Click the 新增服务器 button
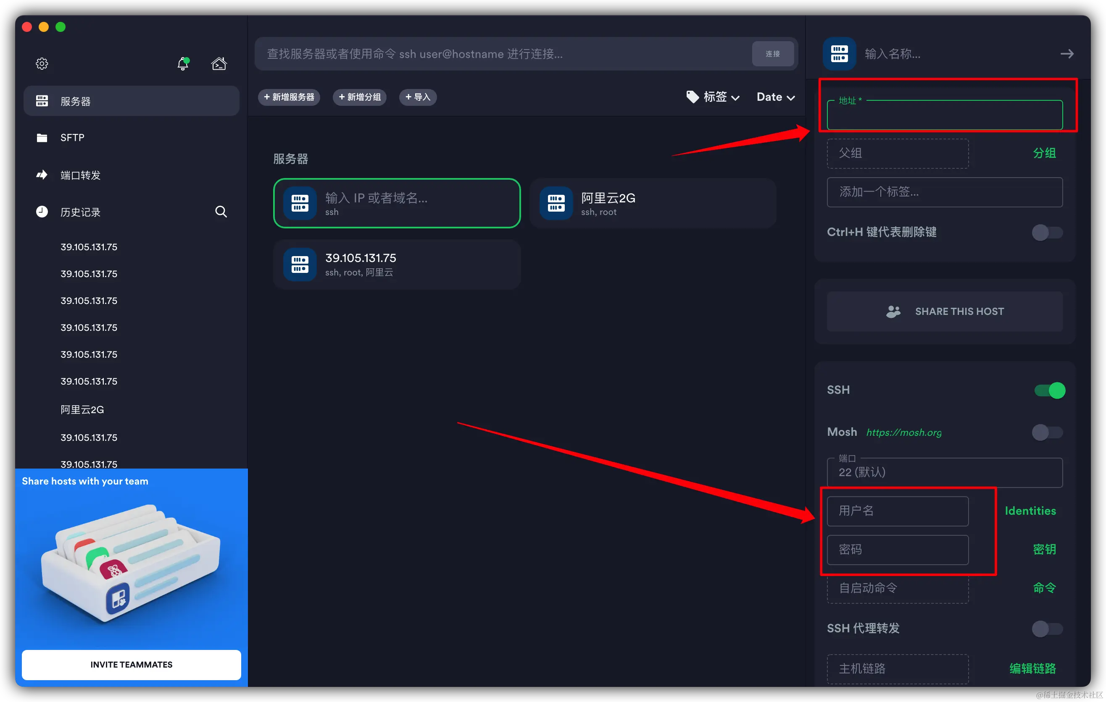The width and height of the screenshot is (1106, 702). point(289,97)
